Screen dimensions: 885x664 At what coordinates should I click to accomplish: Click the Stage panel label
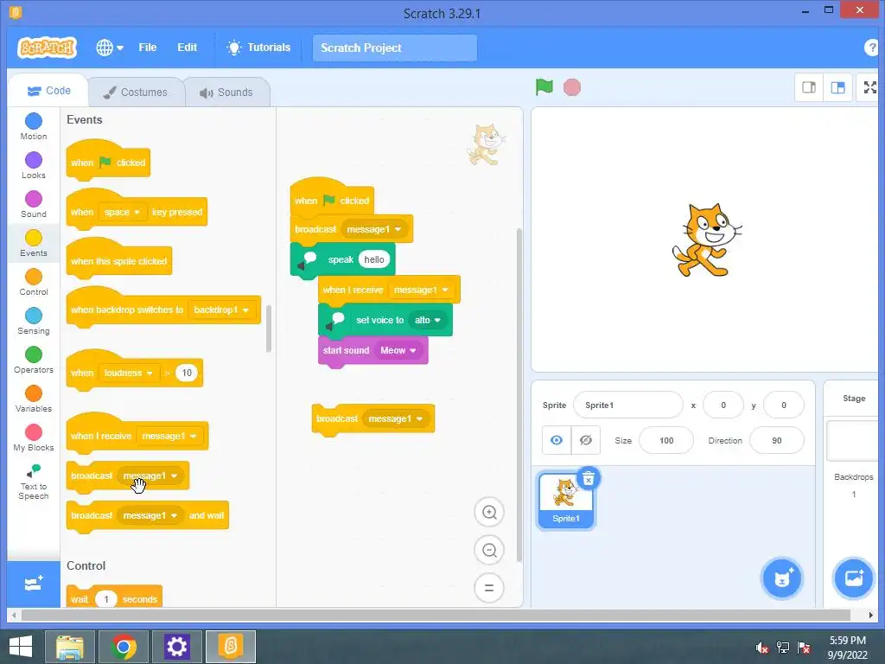(853, 399)
